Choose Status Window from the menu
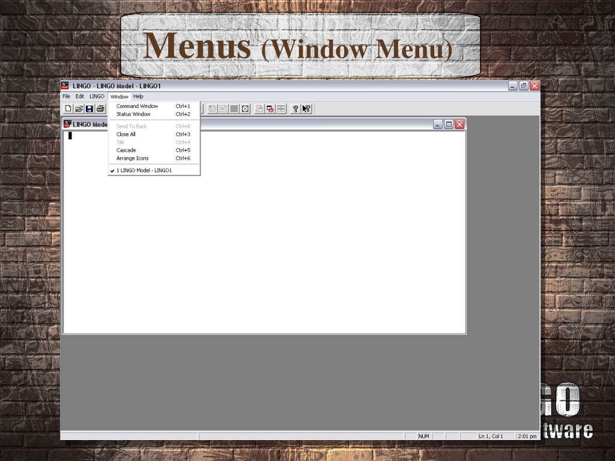615x461 pixels. point(154,114)
